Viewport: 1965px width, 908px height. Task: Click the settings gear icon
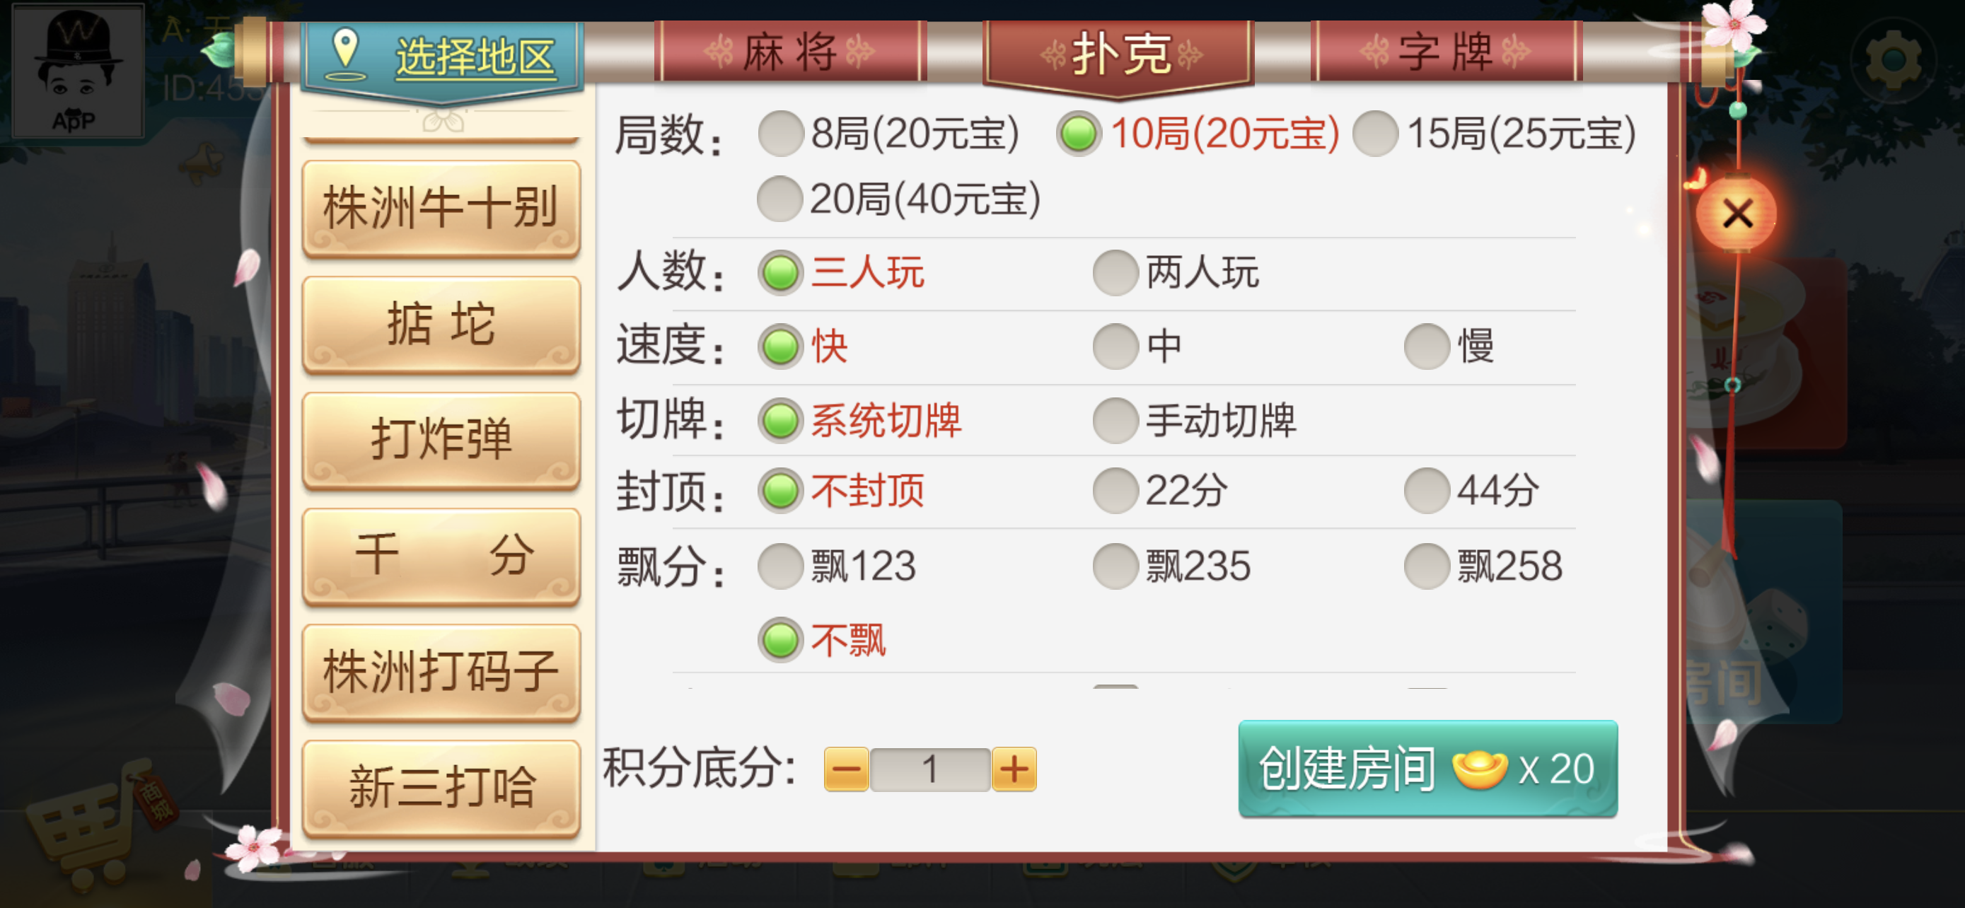click(1894, 60)
